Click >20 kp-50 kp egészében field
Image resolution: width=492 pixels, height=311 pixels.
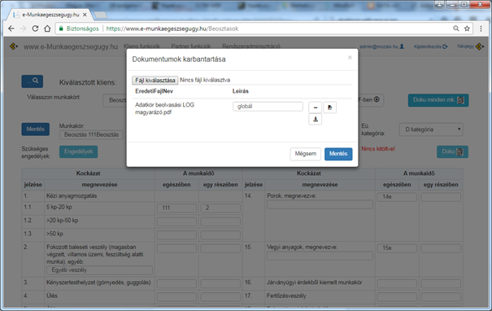pos(176,221)
